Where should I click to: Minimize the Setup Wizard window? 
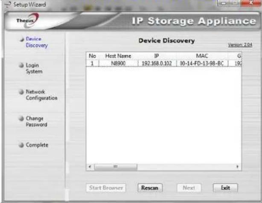pyautogui.click(x=223, y=3)
